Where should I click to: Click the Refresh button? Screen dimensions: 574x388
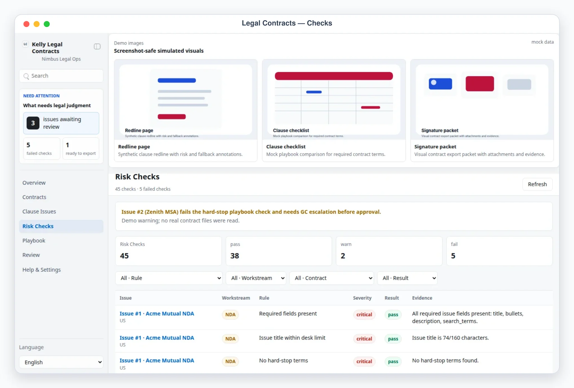537,184
